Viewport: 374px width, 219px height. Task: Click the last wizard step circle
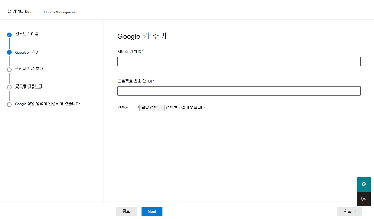tap(9, 104)
